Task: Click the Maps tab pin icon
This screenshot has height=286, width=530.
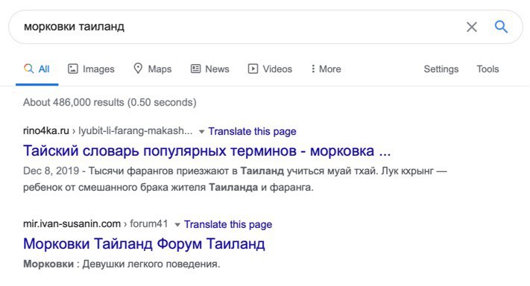Action: point(138,69)
